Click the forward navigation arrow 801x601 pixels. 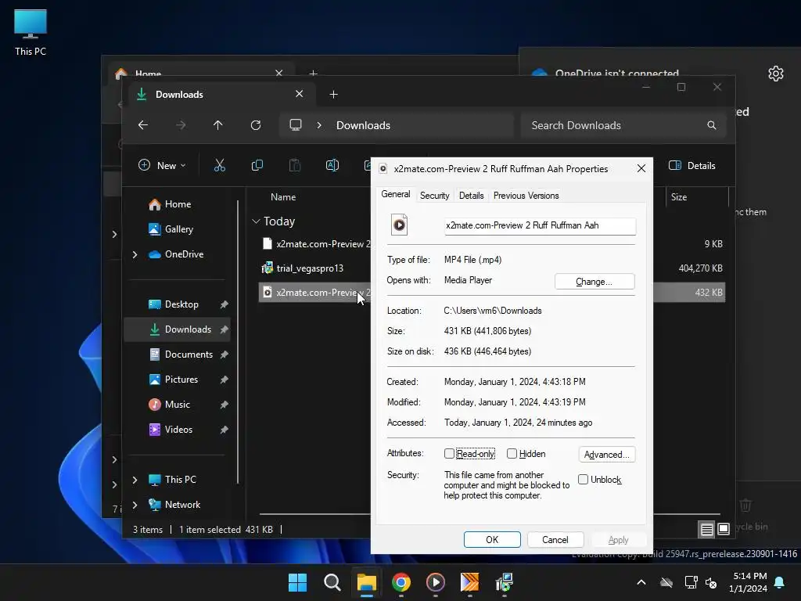[181, 125]
